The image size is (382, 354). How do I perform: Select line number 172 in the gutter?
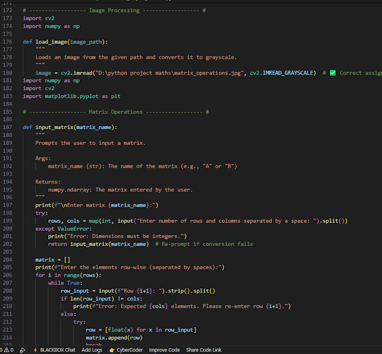7,10
